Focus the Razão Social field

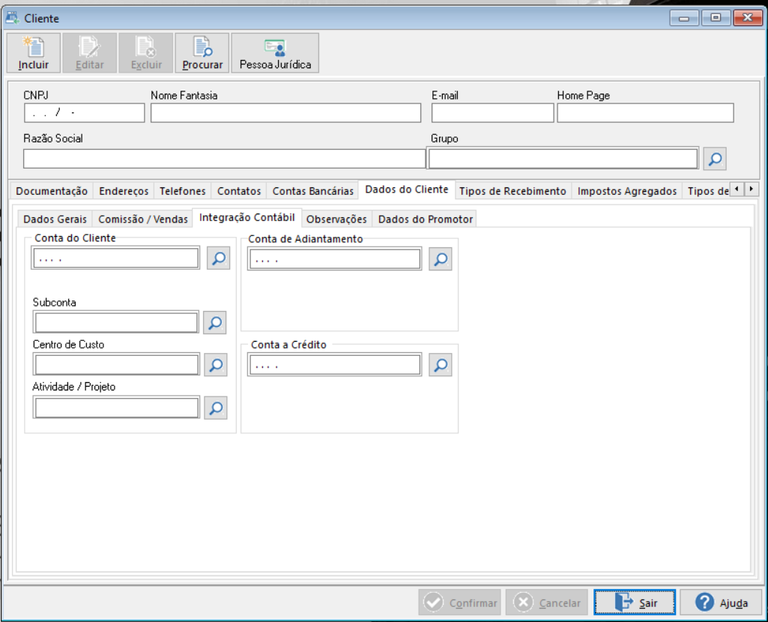click(224, 159)
